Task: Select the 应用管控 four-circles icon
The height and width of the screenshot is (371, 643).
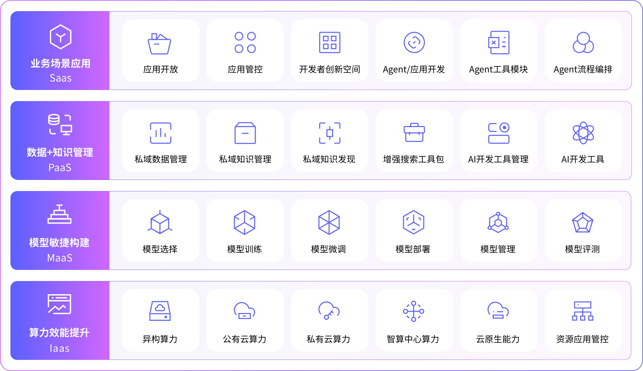Action: [245, 42]
